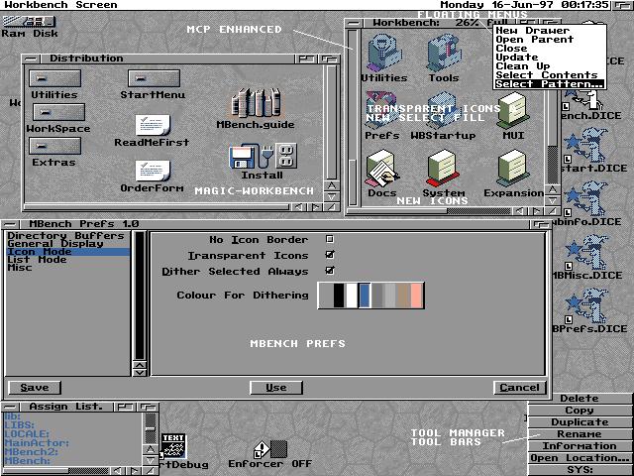
Task: Open the MBench.guide book icon
Action: (254, 102)
